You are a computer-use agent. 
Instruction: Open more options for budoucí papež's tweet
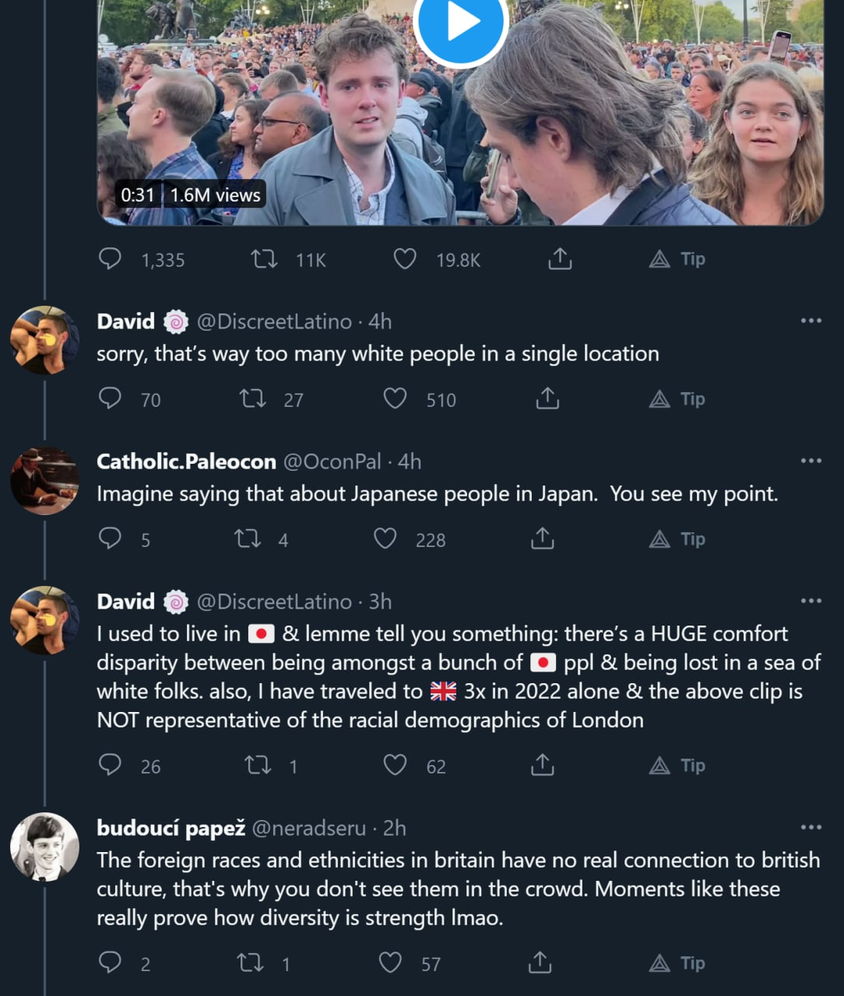click(x=811, y=827)
